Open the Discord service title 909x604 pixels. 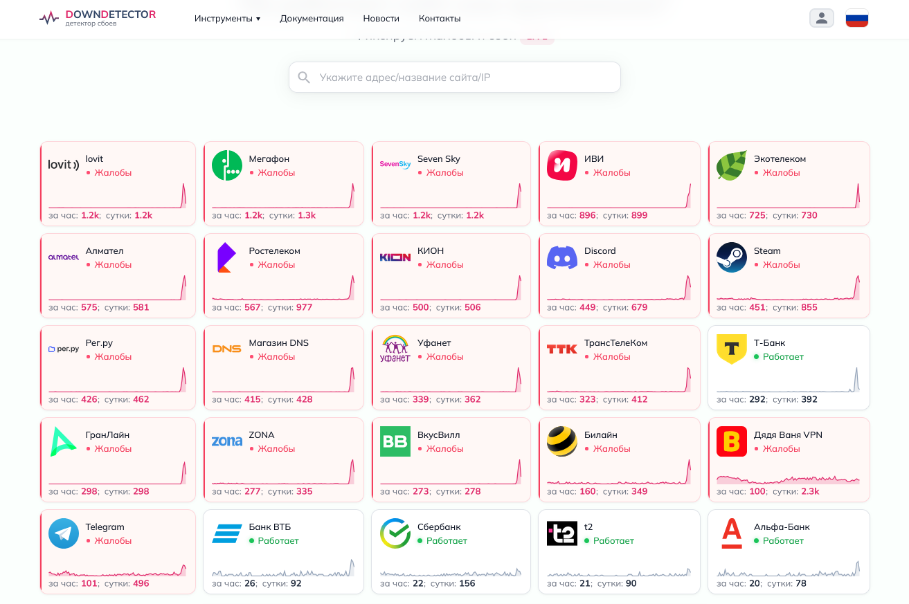[600, 251]
